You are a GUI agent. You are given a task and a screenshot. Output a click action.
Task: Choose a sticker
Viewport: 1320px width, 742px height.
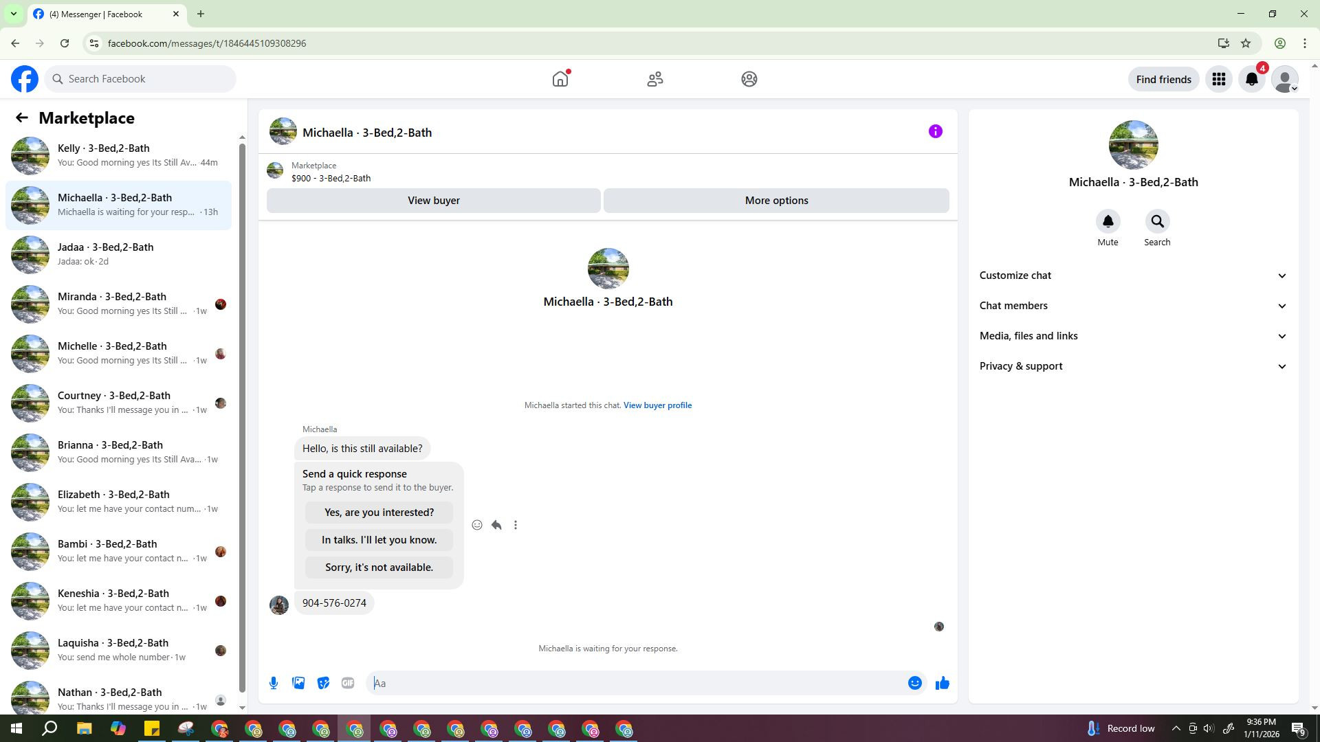point(323,683)
